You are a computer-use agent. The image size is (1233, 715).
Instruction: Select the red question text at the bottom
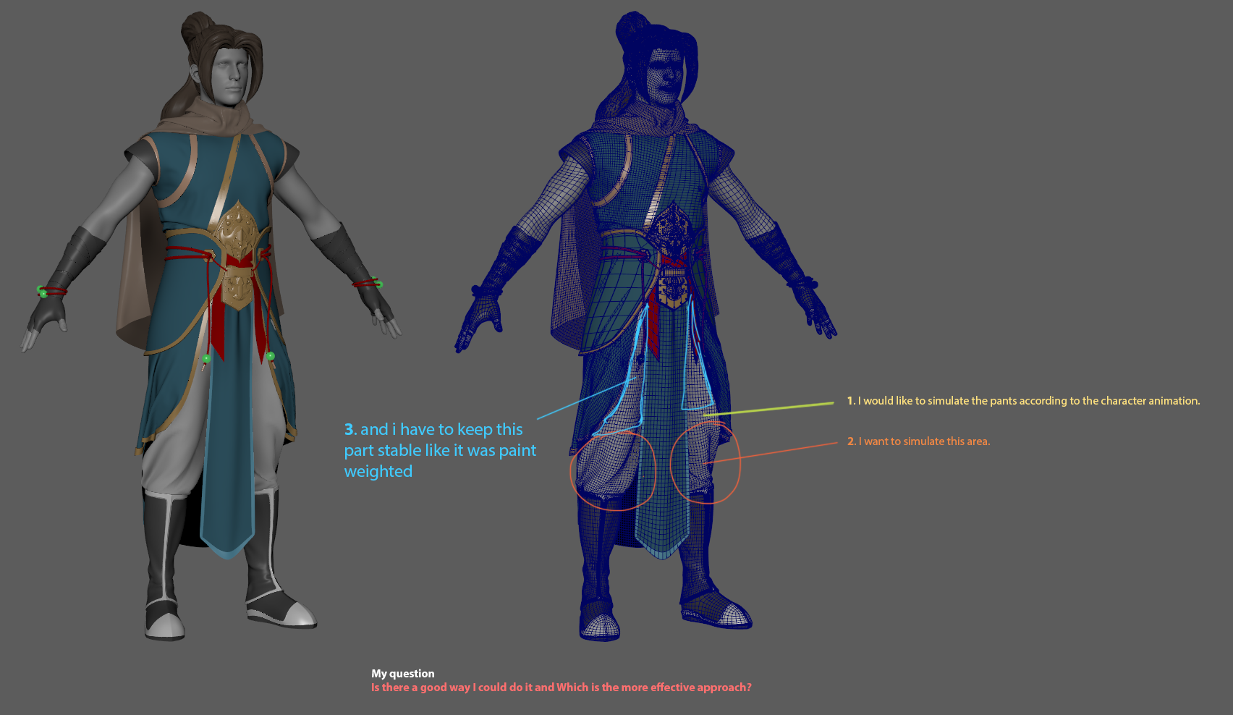tap(561, 687)
